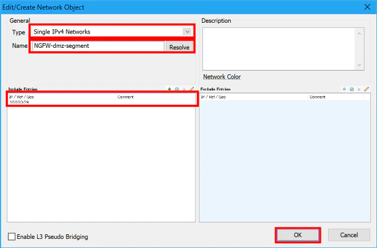This screenshot has height=248, width=377.
Task: Click the Resolve button
Action: click(179, 47)
